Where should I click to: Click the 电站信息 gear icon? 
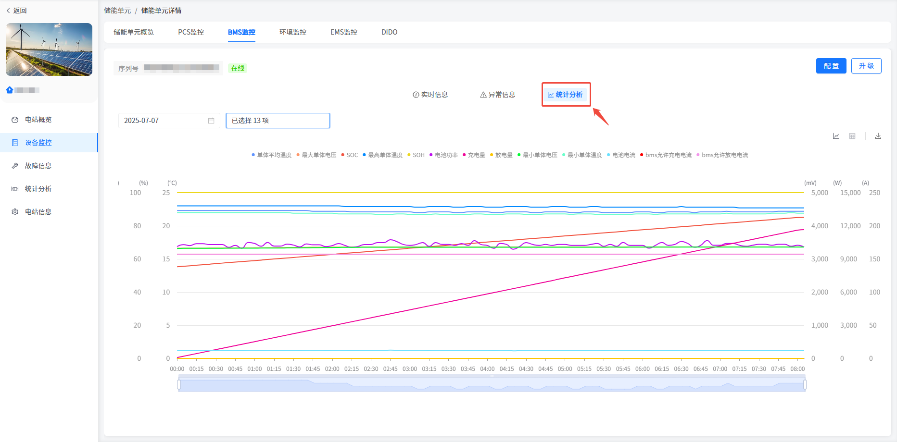point(15,212)
